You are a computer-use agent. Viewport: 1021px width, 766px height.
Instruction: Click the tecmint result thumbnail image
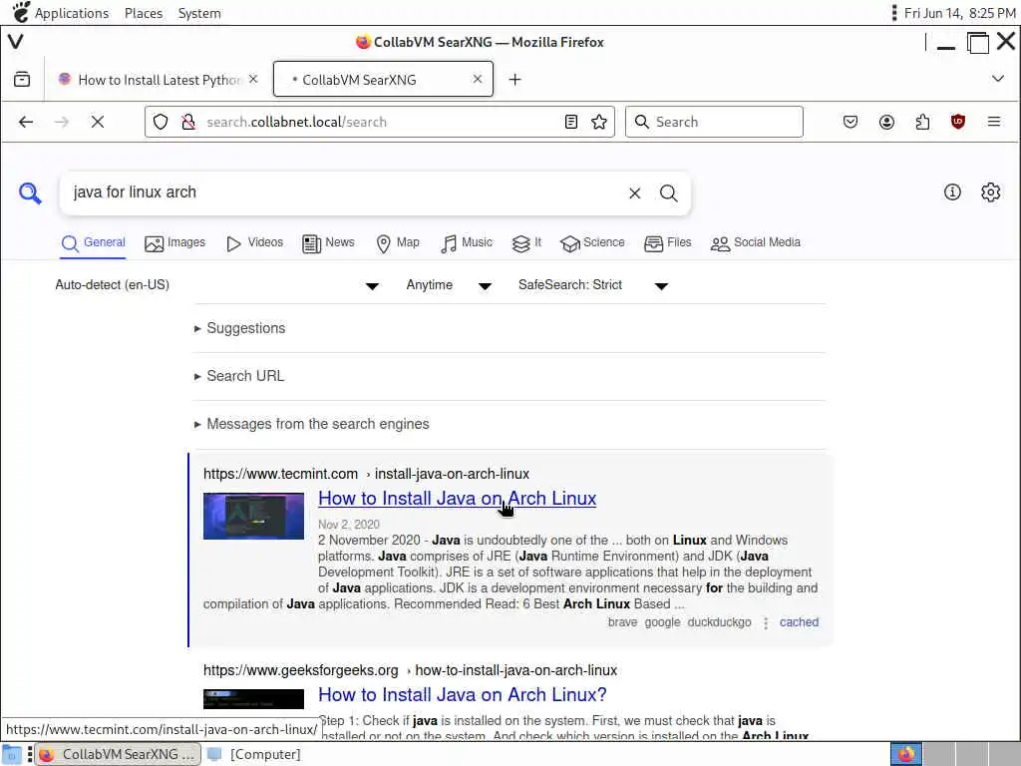(253, 516)
